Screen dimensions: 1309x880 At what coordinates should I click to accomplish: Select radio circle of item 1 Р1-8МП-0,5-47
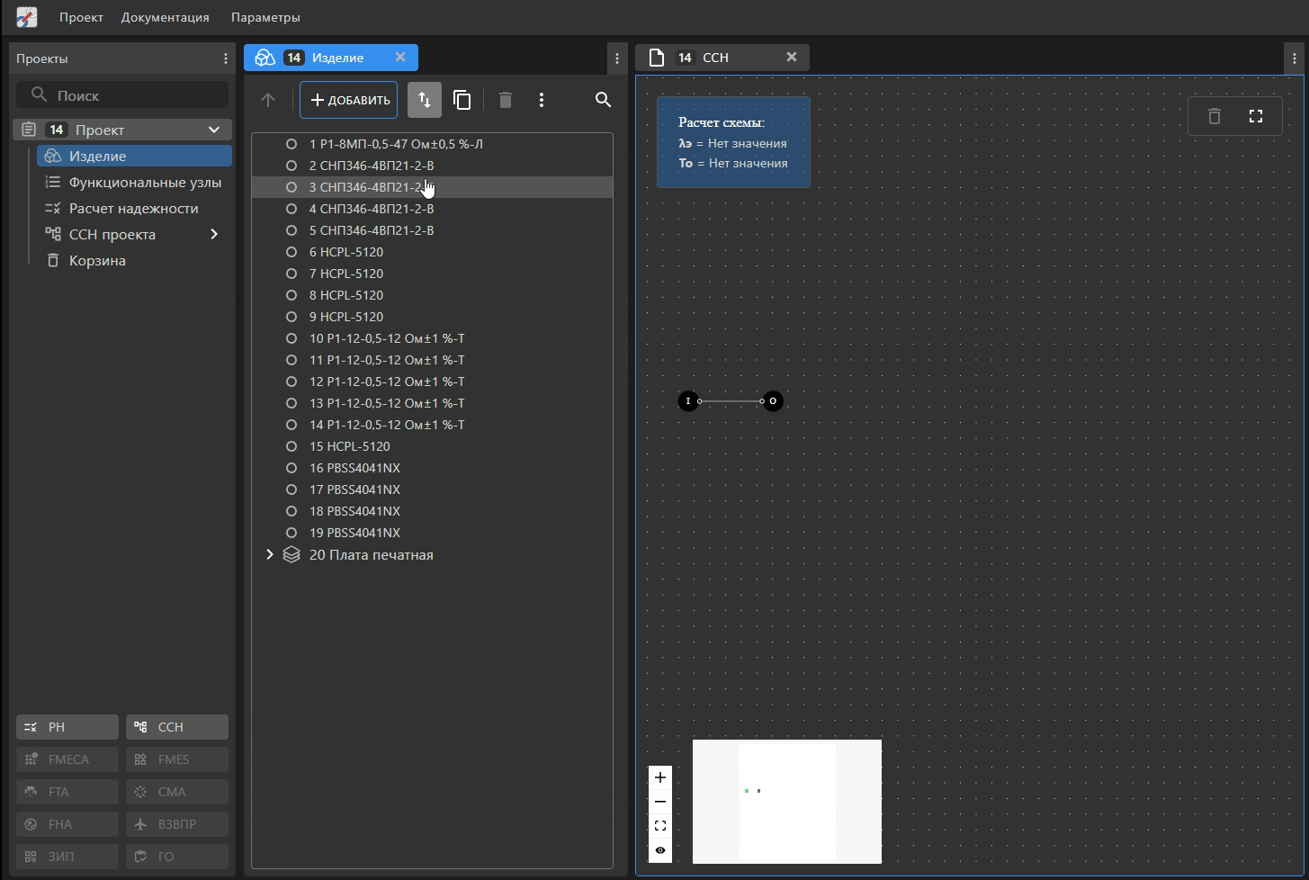291,144
